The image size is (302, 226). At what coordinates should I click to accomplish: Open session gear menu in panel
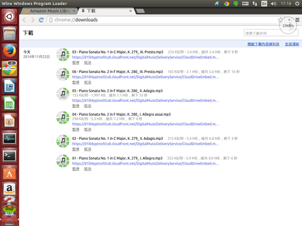point(297,4)
